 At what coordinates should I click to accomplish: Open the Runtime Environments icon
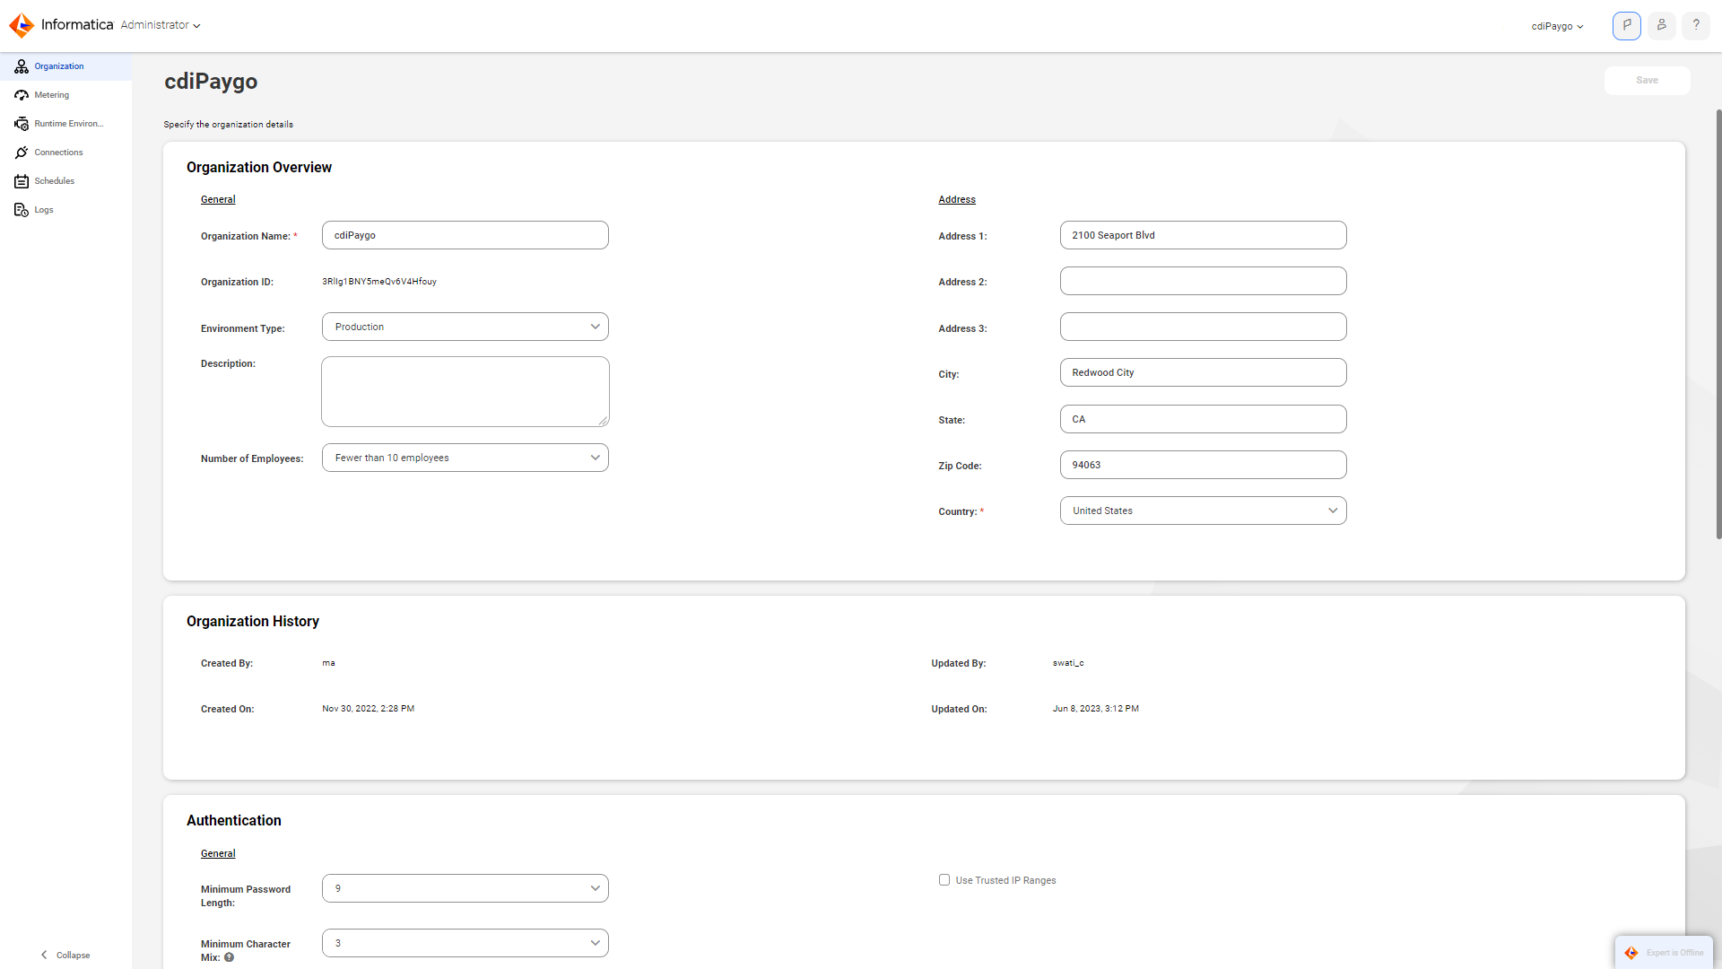tap(22, 124)
